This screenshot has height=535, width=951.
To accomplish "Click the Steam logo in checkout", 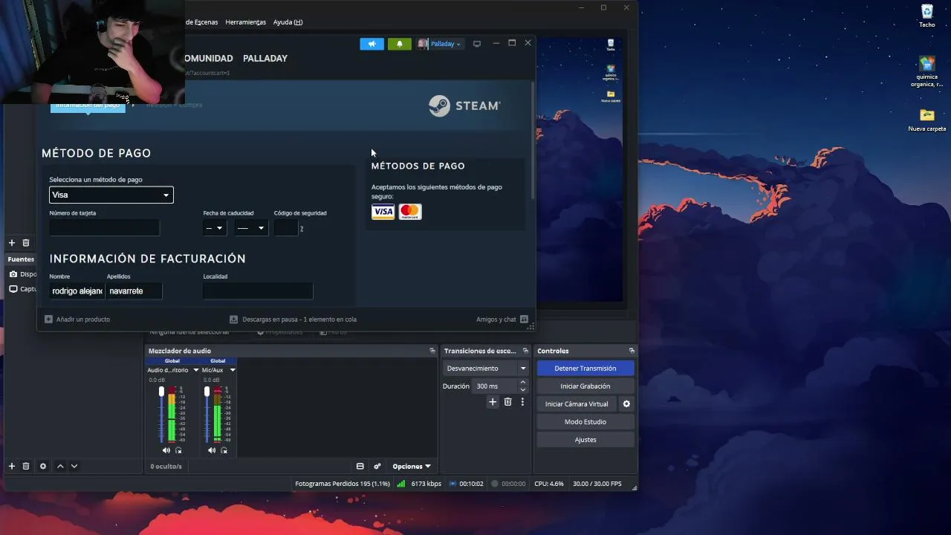I will tap(464, 106).
